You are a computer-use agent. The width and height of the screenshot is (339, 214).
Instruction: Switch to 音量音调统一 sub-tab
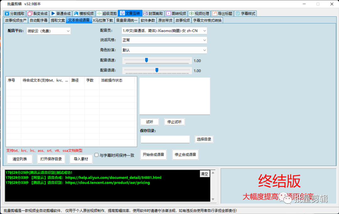click(x=127, y=20)
